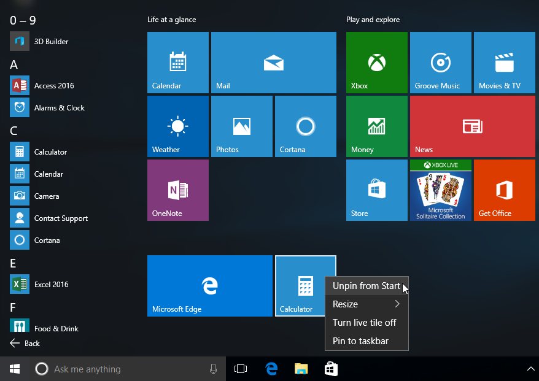Click the Play and explore group title
539x381 pixels.
[x=373, y=20]
